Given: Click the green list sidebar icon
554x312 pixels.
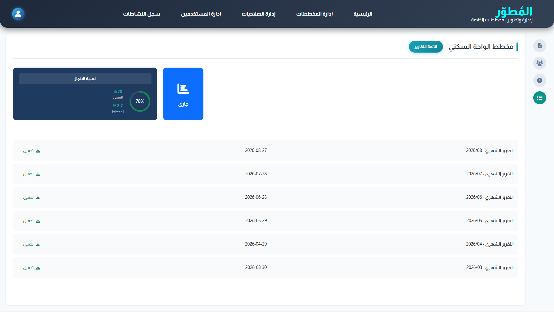Looking at the screenshot, I should click(x=540, y=98).
